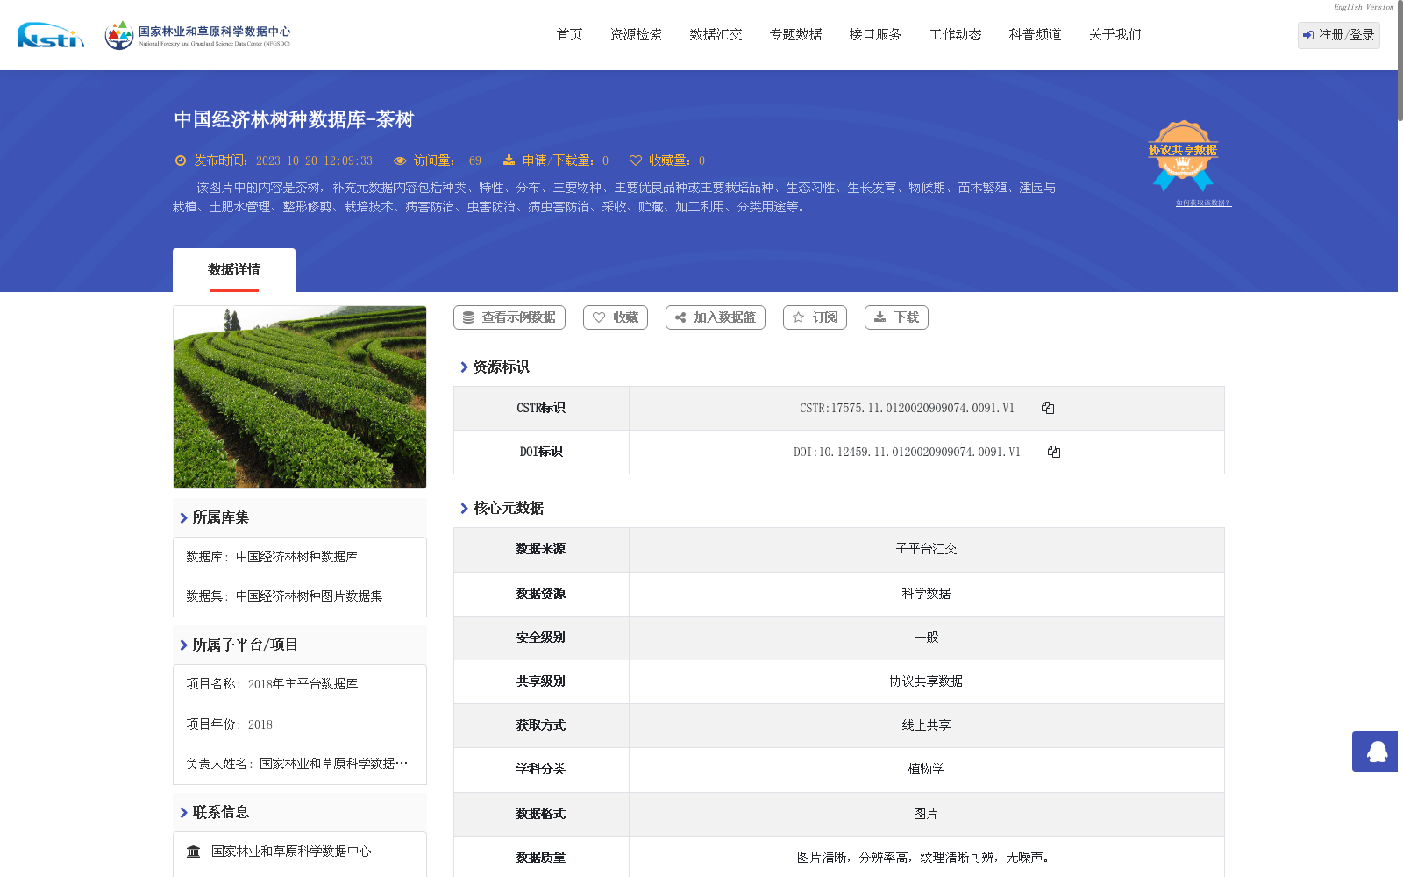Click the 项目名称 2018年主平台数据库 row
This screenshot has width=1403, height=877.
coord(300,684)
